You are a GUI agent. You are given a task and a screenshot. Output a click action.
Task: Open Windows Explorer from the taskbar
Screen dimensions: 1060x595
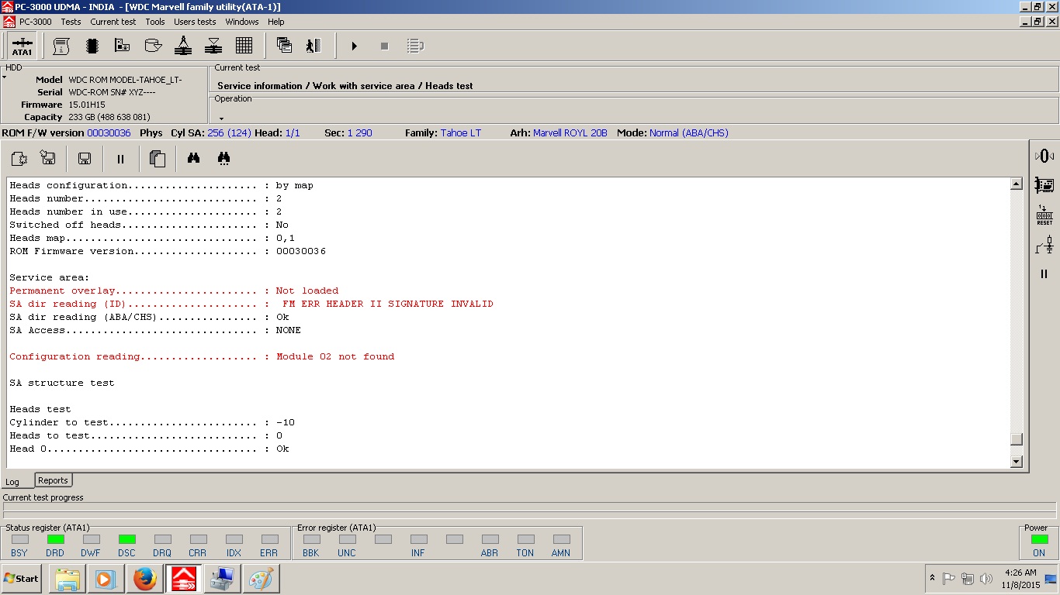(68, 579)
